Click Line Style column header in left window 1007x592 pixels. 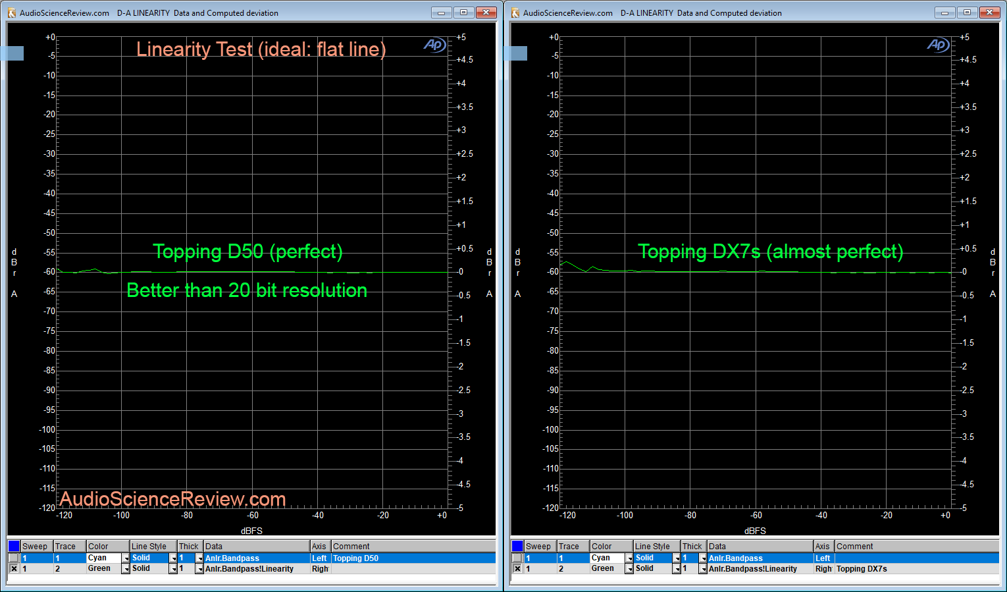point(153,546)
